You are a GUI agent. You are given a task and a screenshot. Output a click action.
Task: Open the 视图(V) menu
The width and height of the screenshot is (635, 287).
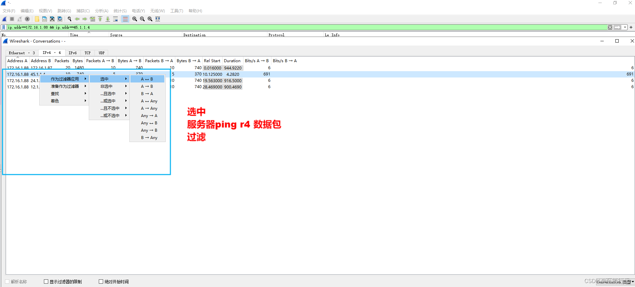coord(45,11)
